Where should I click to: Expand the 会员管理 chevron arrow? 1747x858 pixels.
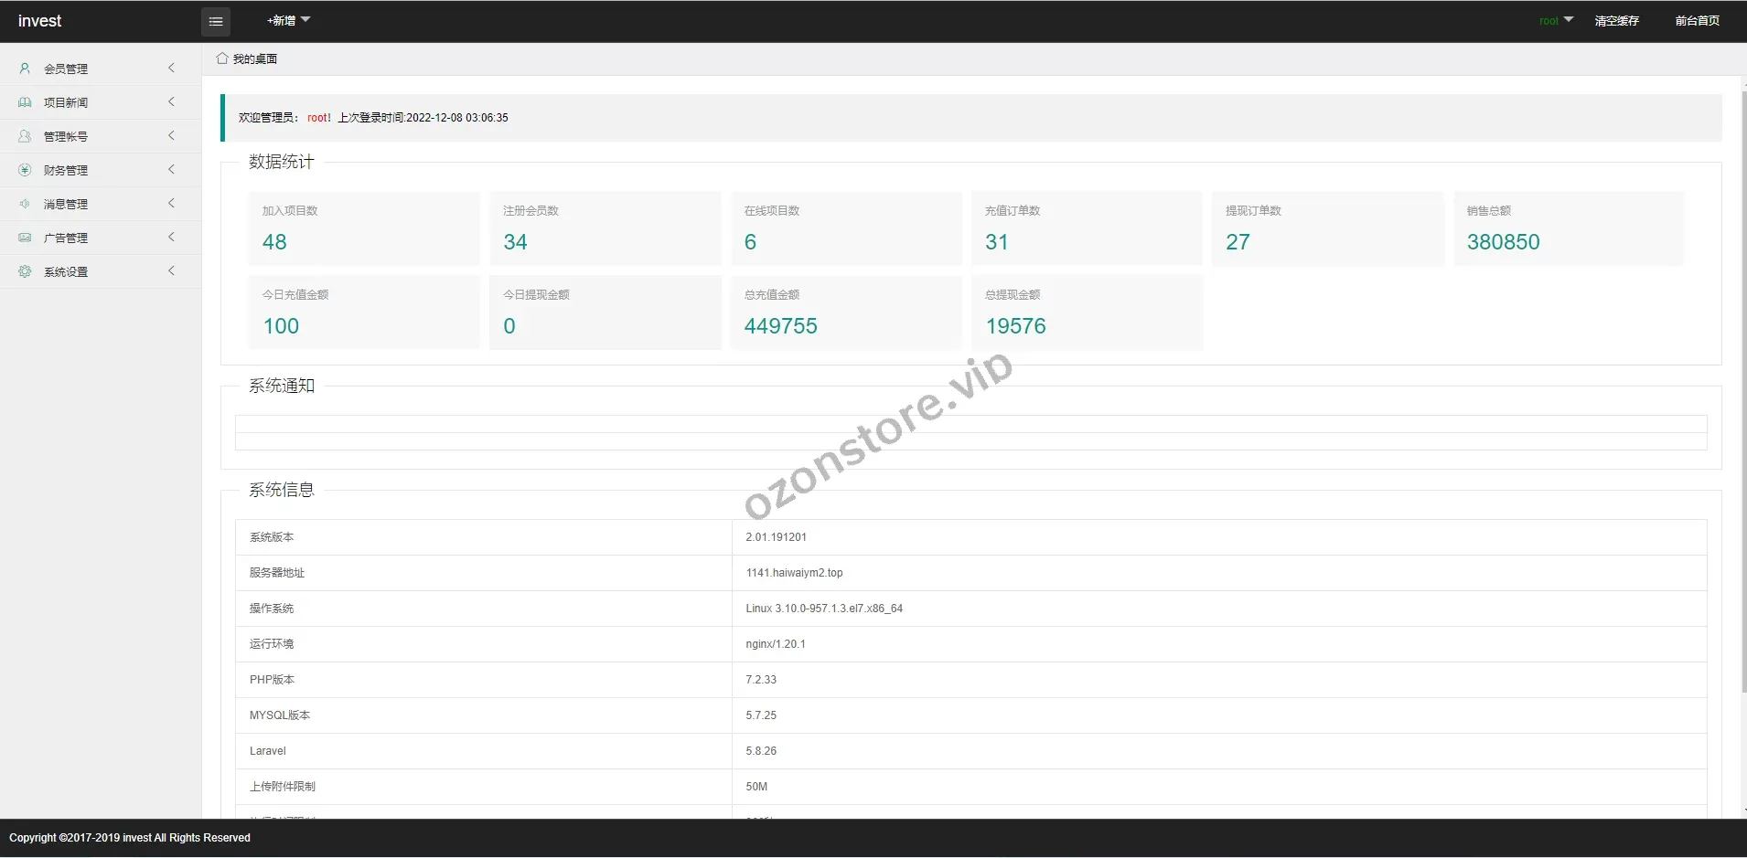pyautogui.click(x=171, y=69)
